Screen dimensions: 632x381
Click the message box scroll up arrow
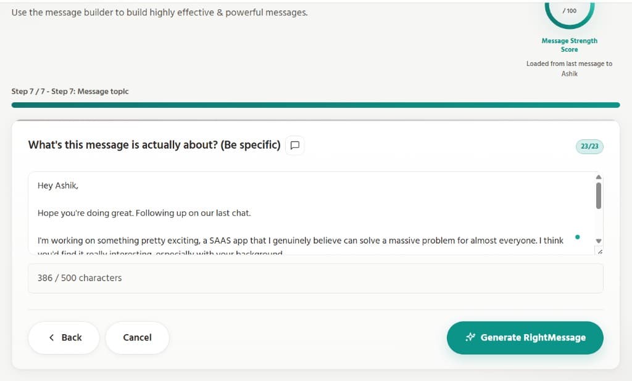tap(598, 177)
